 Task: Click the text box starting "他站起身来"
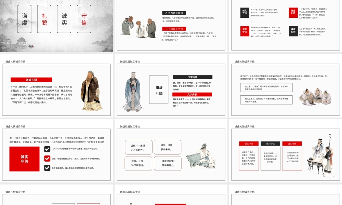point(266,100)
